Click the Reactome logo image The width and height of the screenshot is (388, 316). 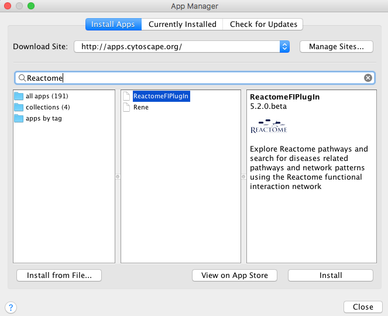(x=269, y=126)
